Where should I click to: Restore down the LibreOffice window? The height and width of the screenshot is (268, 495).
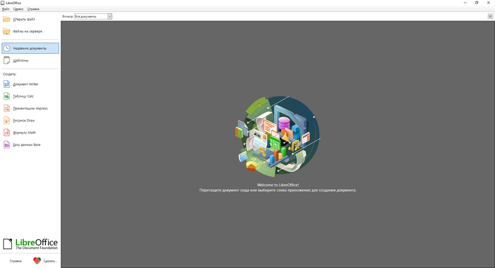click(x=476, y=3)
